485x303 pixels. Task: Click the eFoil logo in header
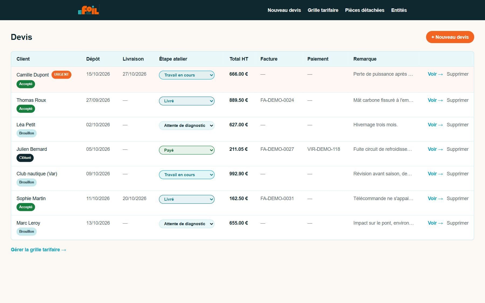click(x=88, y=10)
